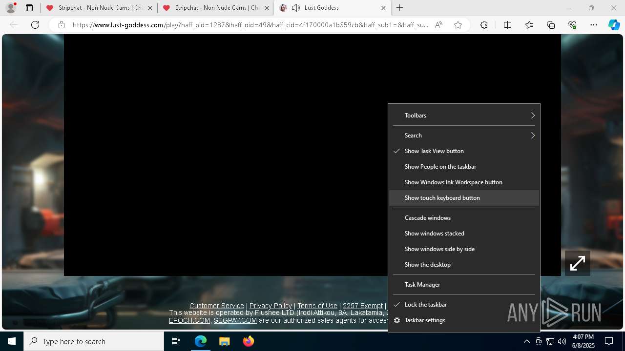The height and width of the screenshot is (351, 625).
Task: Open Customer Service link
Action: (x=217, y=306)
